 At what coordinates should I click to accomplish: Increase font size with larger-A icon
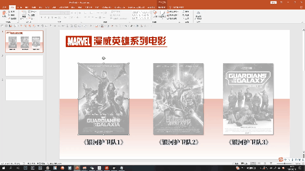[72, 13]
